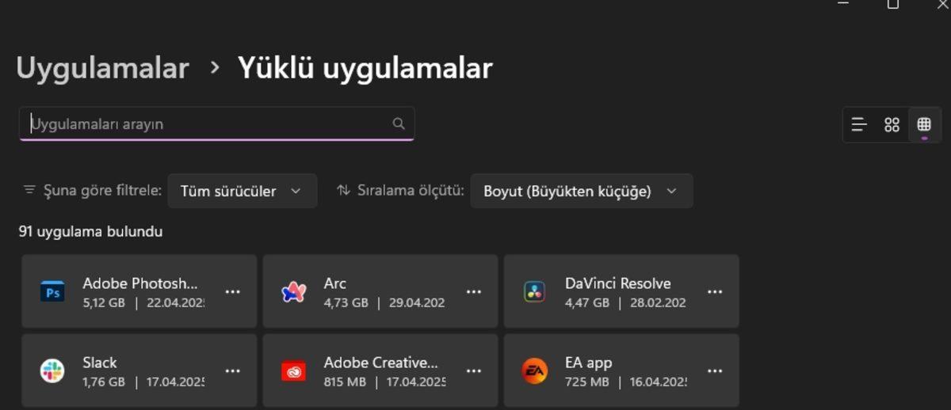The image size is (951, 410).
Task: Open more options for Arc
Action: [474, 291]
